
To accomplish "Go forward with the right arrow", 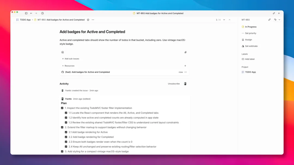I will [x=36, y=13].
